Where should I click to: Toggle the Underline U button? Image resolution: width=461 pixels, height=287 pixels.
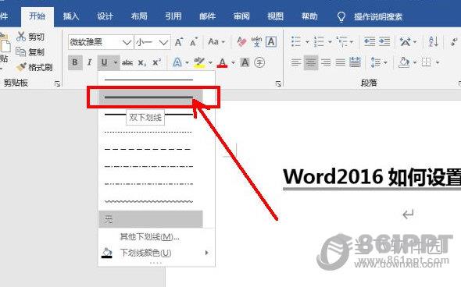104,62
